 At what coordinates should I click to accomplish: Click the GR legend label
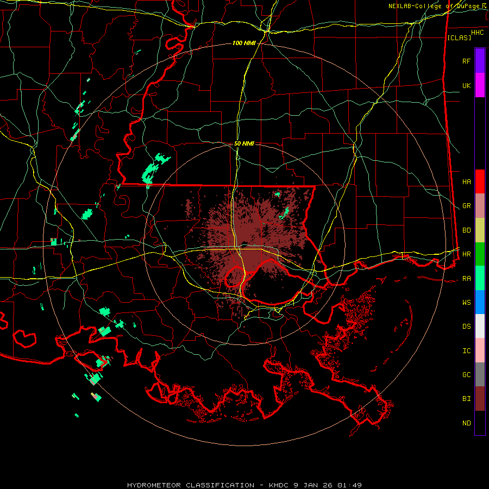click(x=466, y=206)
